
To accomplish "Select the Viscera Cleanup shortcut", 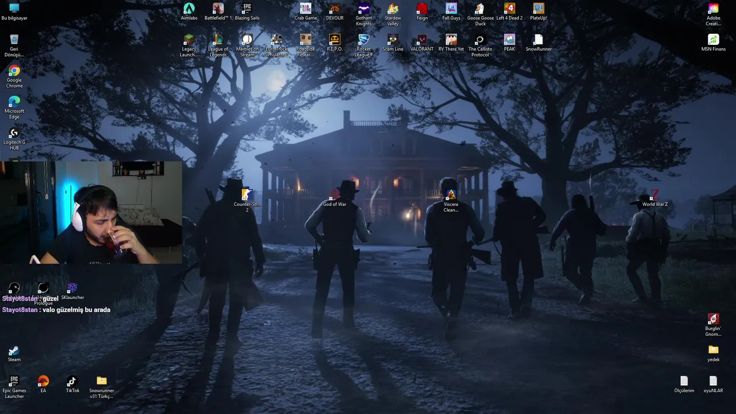I will (451, 201).
